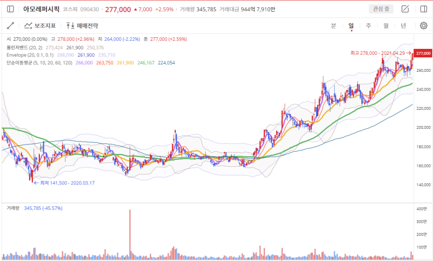Click the red 277,000 price tag on axis
433x261 pixels.
[x=423, y=53]
